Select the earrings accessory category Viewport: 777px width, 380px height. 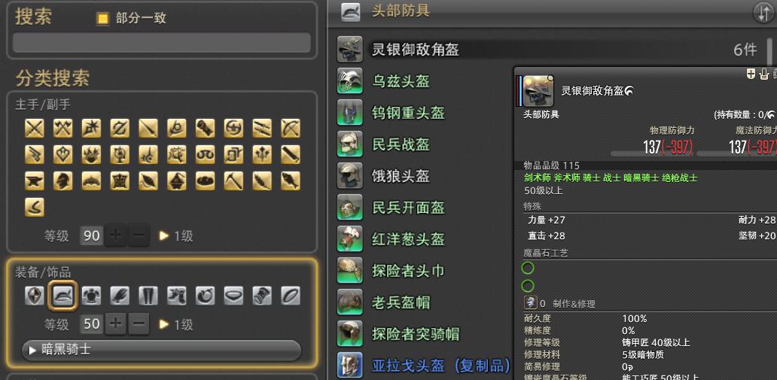click(205, 296)
